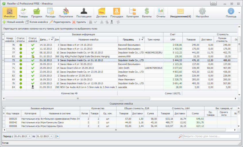Viewport: 243px width, 147px height.
Task: Open the Инвойсы section
Action: pos(9,13)
